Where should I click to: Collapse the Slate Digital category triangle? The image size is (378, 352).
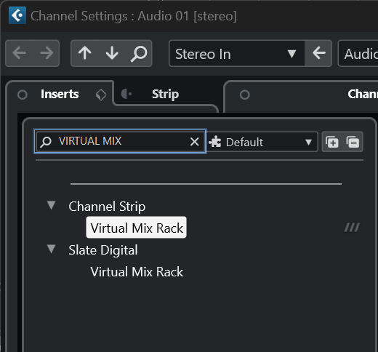tap(51, 249)
